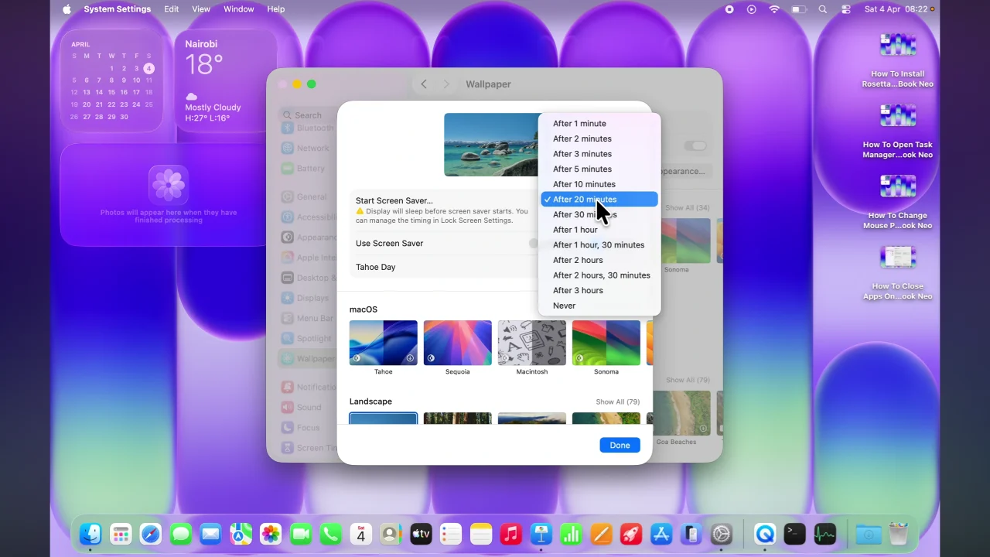
Task: Flip the switch above Show All (34)
Action: (695, 145)
